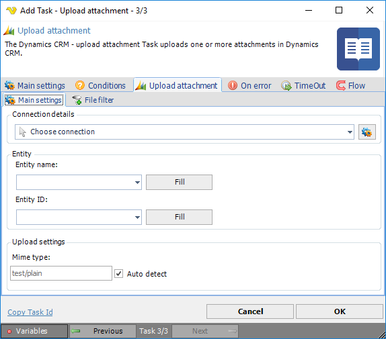Screen dimensions: 386x339
Task: Click the Mime type input field
Action: 61,273
